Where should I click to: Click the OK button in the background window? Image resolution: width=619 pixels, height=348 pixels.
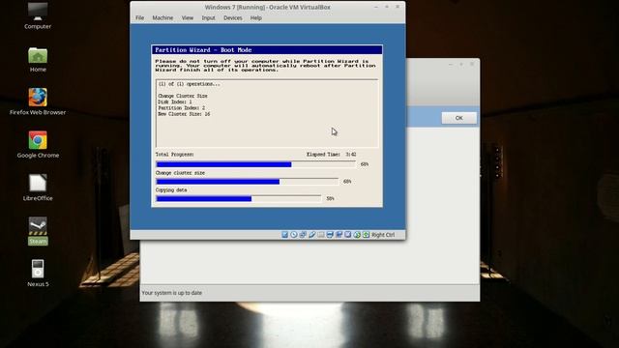(x=458, y=118)
